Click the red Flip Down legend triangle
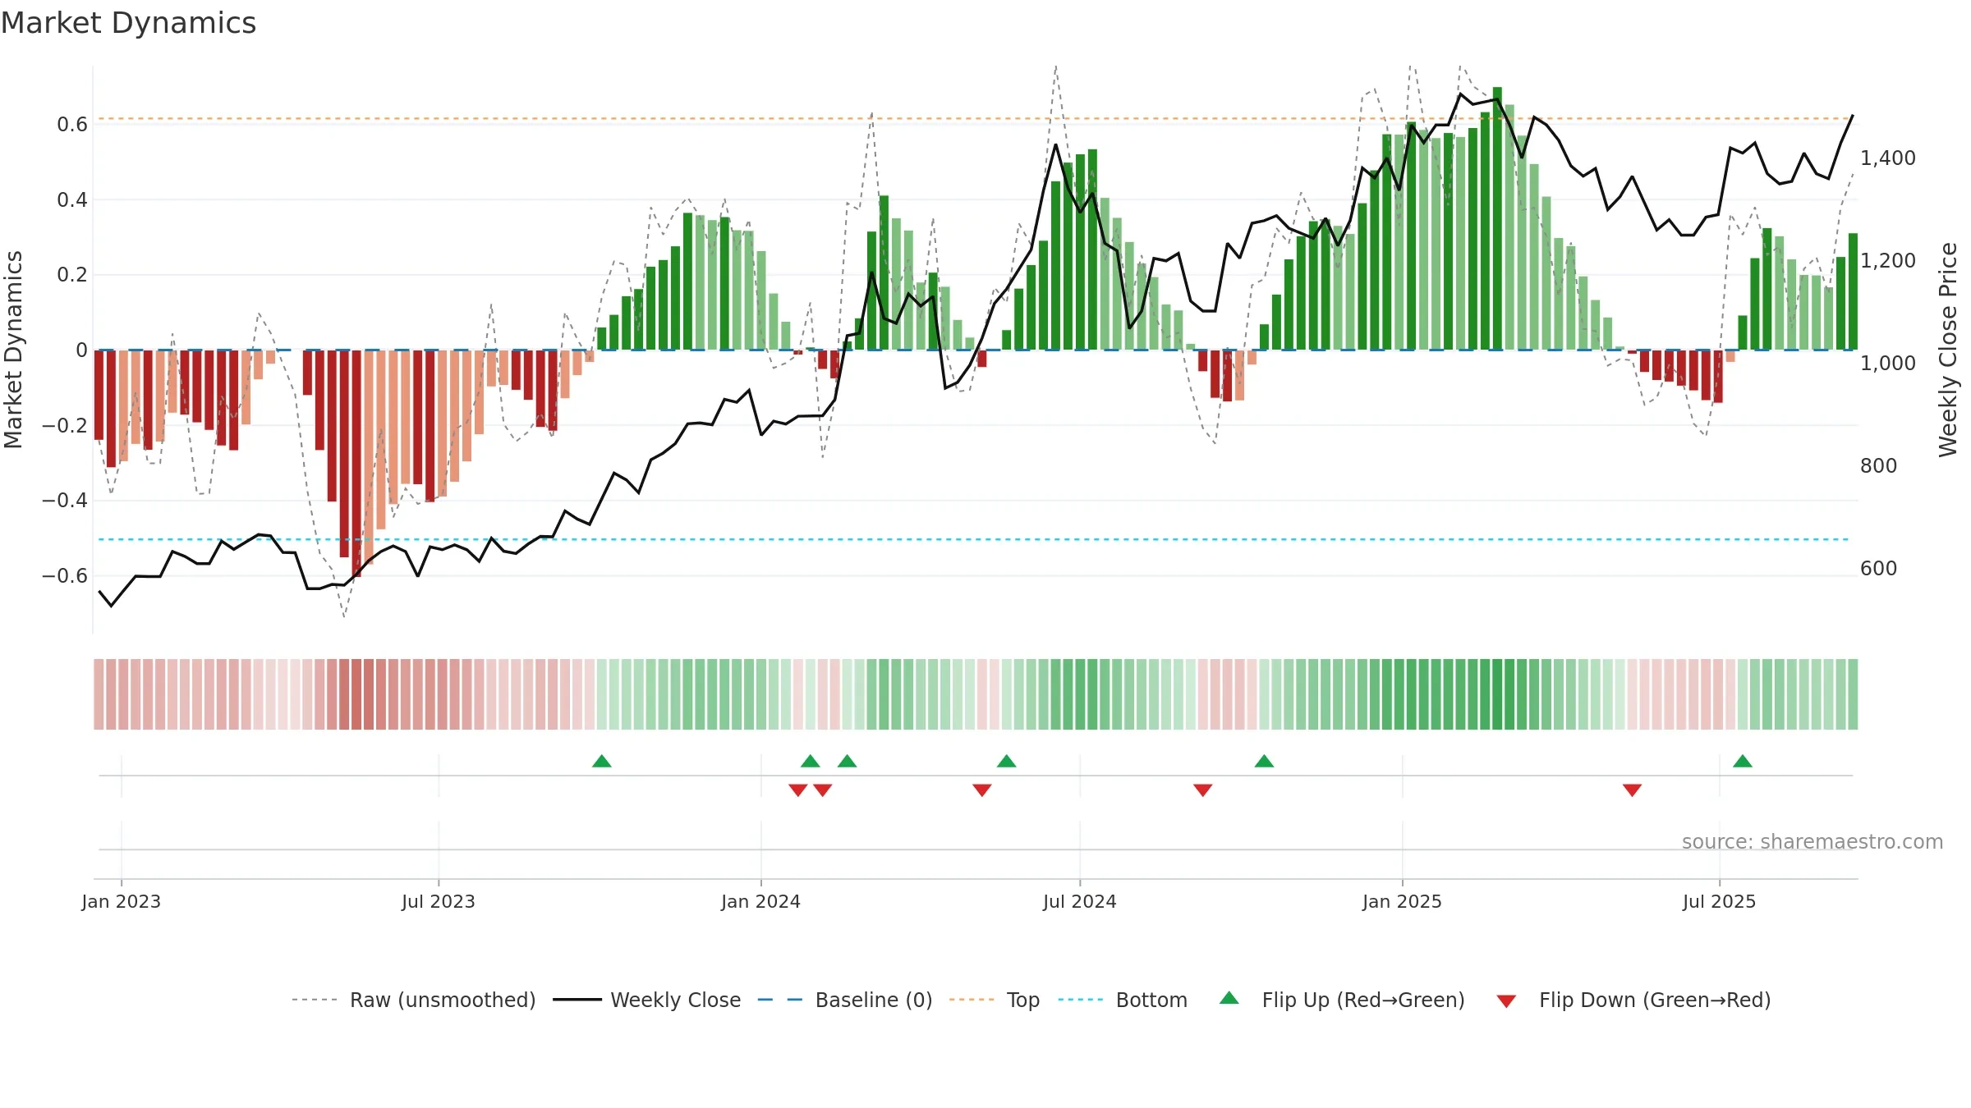 (x=1506, y=1001)
